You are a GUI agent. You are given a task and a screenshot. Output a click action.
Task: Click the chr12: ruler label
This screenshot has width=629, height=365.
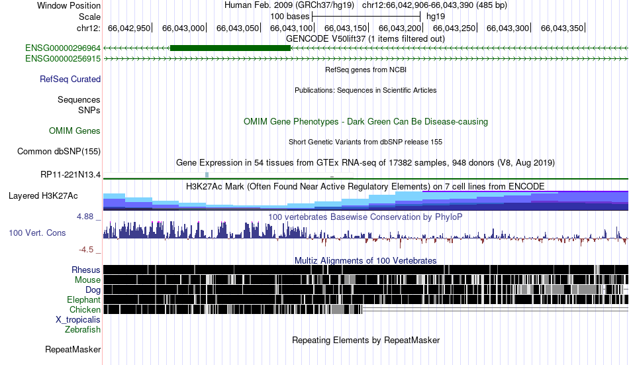(x=89, y=28)
